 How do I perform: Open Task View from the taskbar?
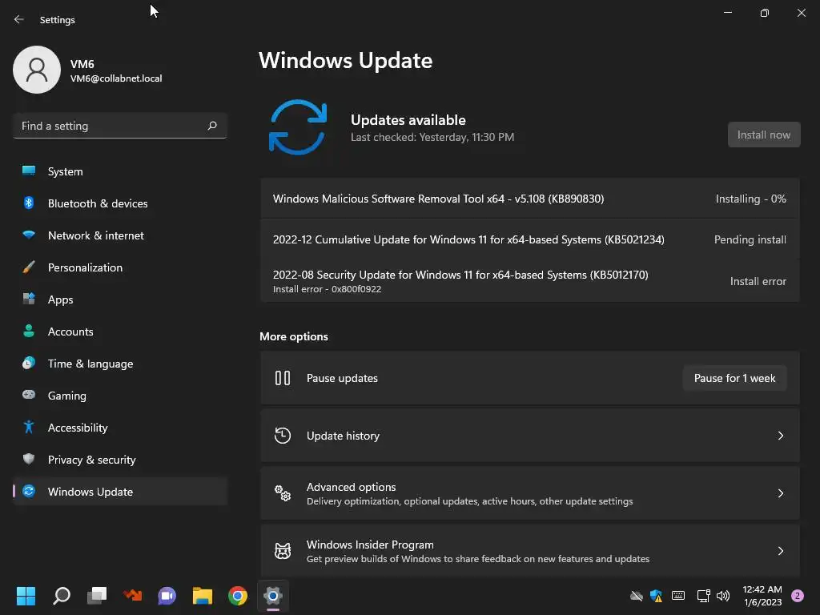[97, 596]
